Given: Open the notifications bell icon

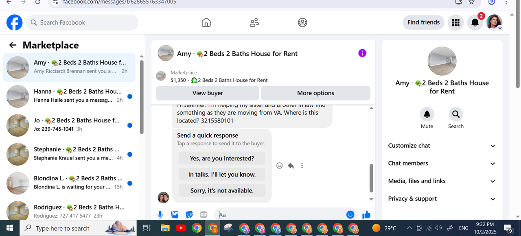Looking at the screenshot, I should (x=475, y=22).
